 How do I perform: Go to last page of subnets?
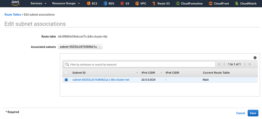coord(250,64)
